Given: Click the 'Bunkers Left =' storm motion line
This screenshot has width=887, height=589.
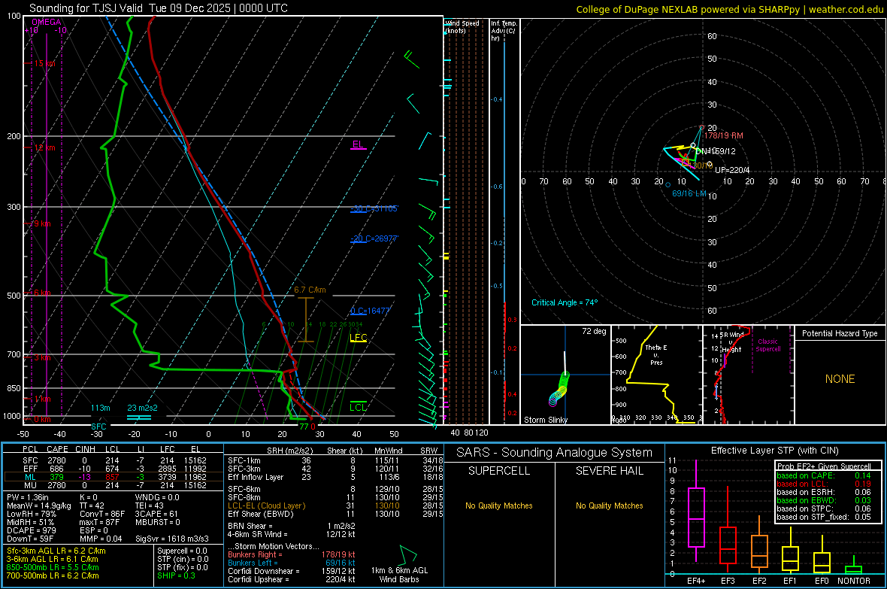Looking at the screenshot, I should pyautogui.click(x=292, y=563).
